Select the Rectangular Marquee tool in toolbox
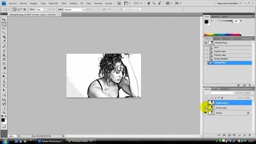Viewport: 256px width, 144px height. click(4, 24)
